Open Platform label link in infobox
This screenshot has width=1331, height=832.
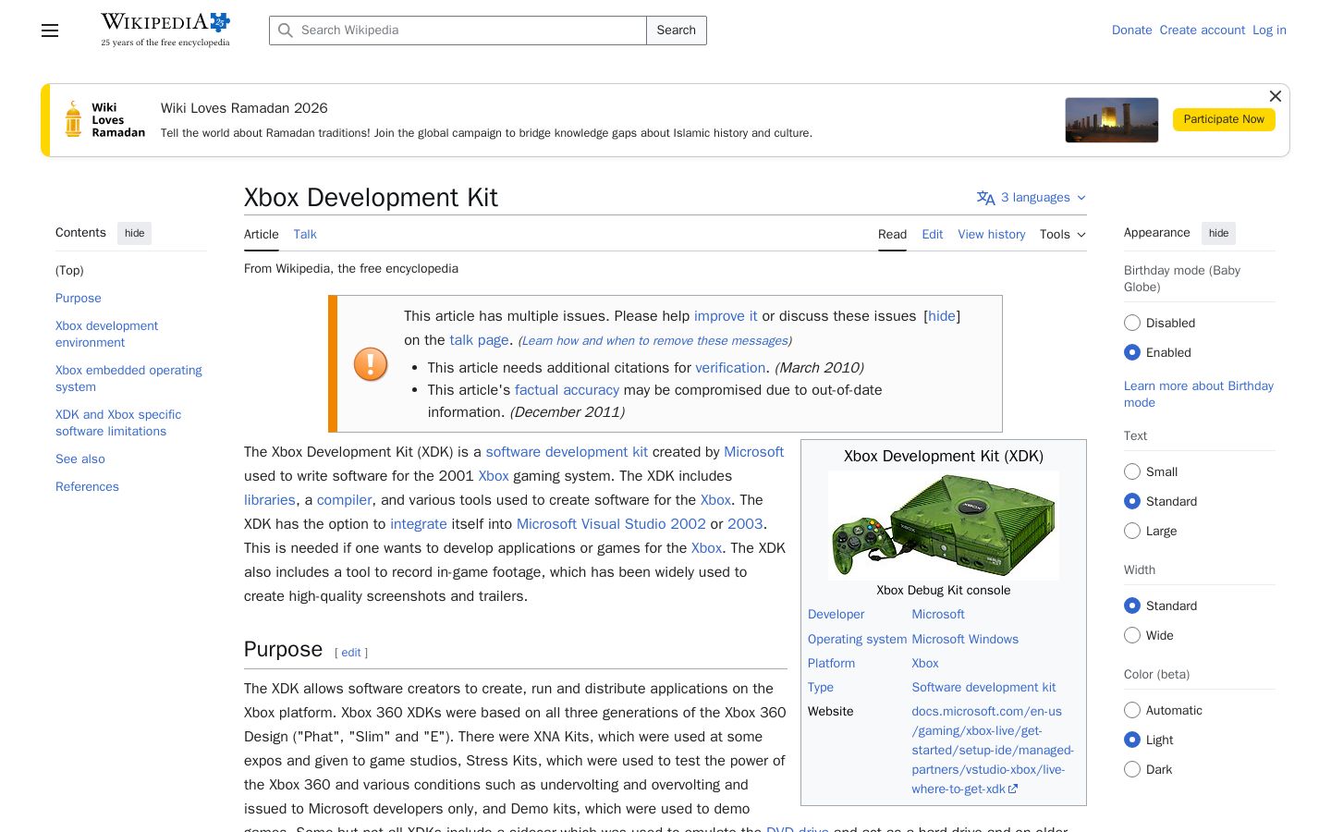(x=831, y=664)
